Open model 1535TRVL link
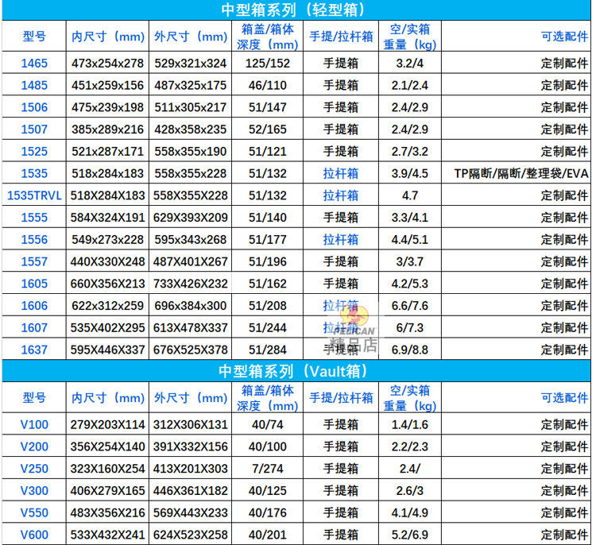 34,195
